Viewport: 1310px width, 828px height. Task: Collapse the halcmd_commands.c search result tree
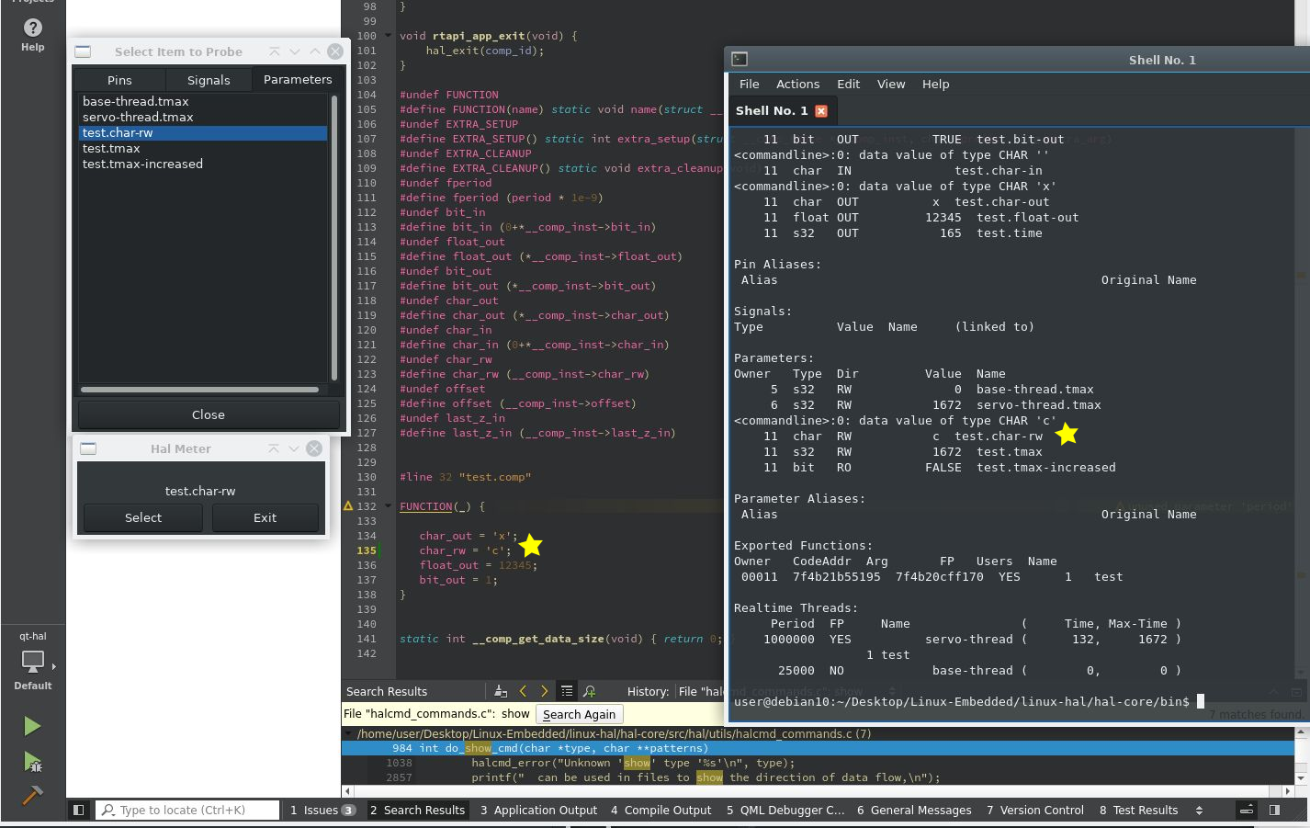pyautogui.click(x=349, y=733)
